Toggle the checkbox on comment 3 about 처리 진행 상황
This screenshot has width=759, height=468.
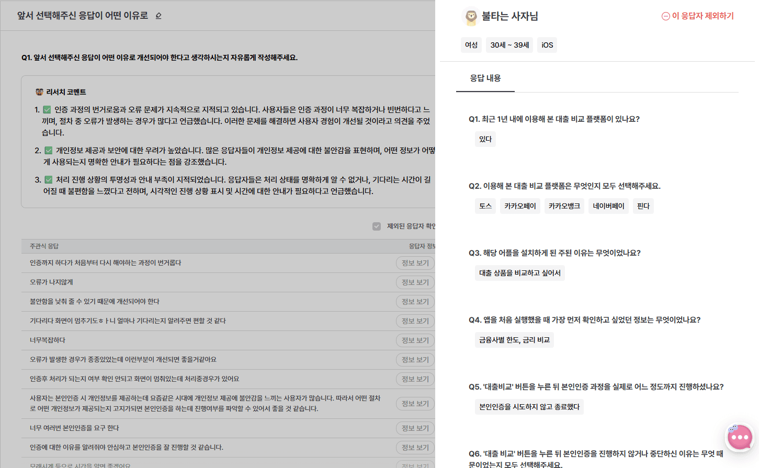pos(49,179)
